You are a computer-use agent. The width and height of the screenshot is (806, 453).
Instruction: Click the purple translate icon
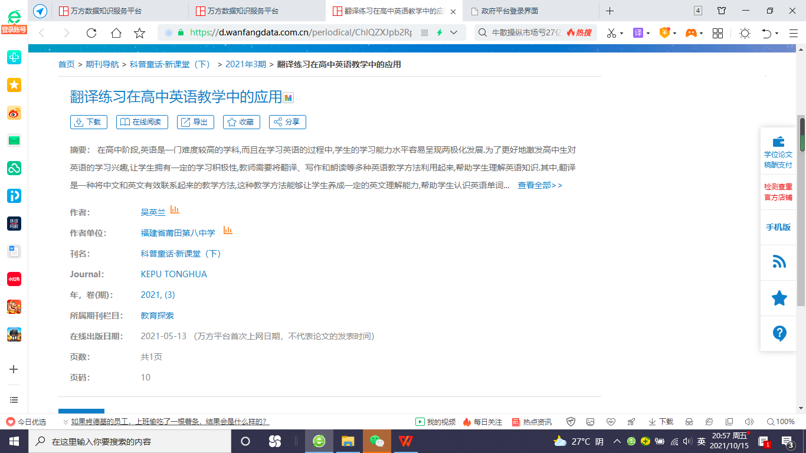pos(638,33)
